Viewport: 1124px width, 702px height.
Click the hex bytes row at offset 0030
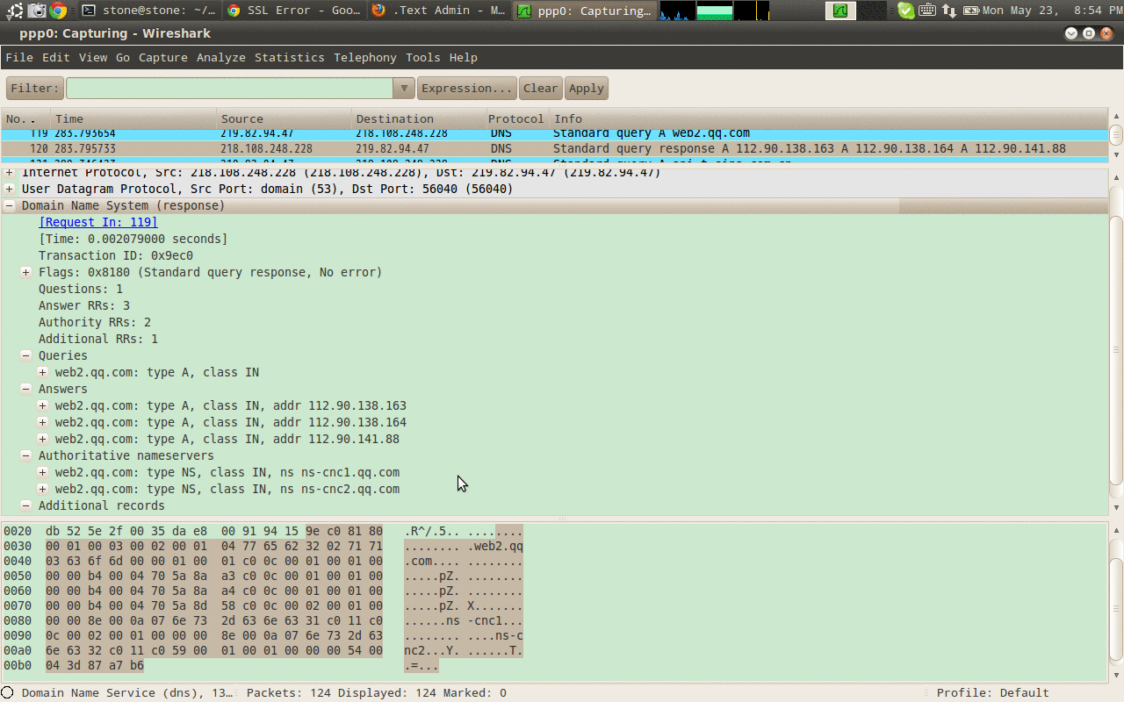214,546
